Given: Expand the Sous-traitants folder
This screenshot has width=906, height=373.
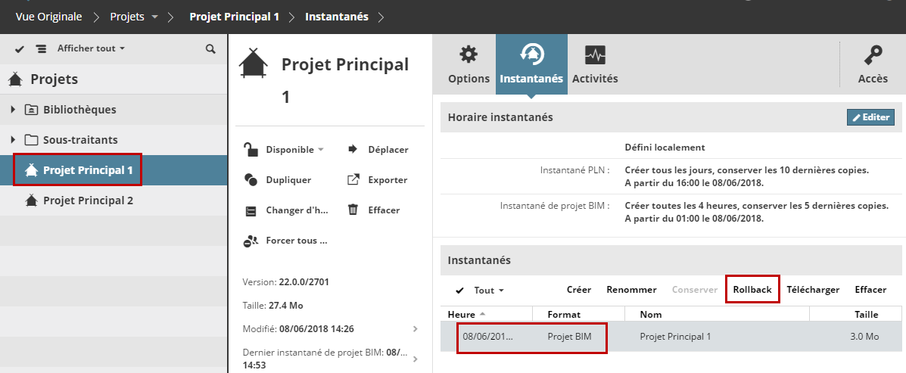Looking at the screenshot, I should 13,140.
